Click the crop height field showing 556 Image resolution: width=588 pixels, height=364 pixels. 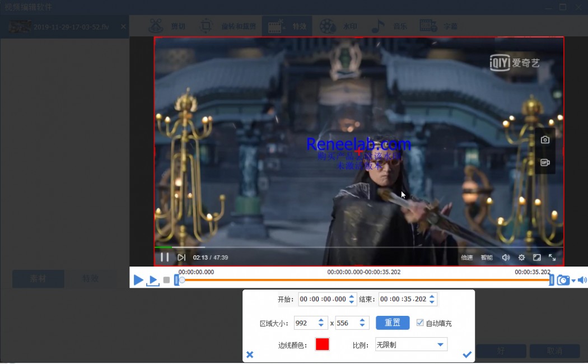point(347,323)
